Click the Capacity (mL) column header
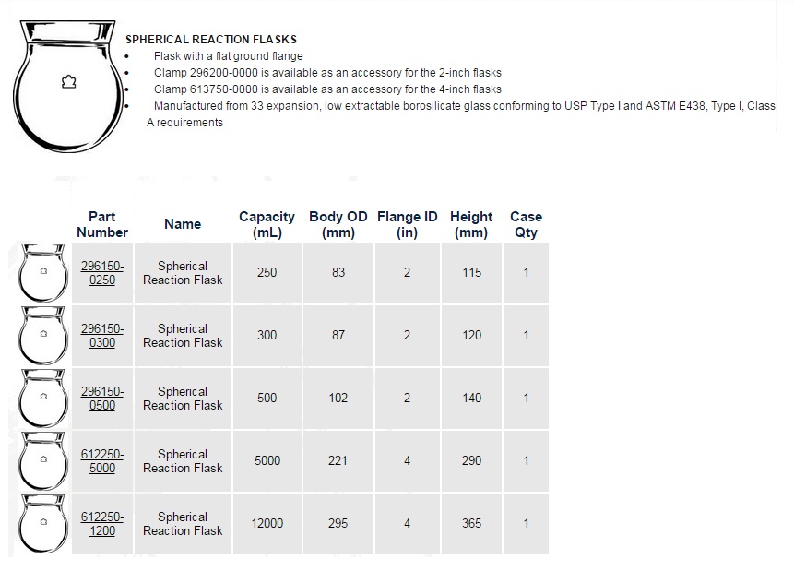 [x=267, y=224]
